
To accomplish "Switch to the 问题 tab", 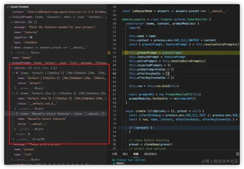I will [x=114, y=154].
